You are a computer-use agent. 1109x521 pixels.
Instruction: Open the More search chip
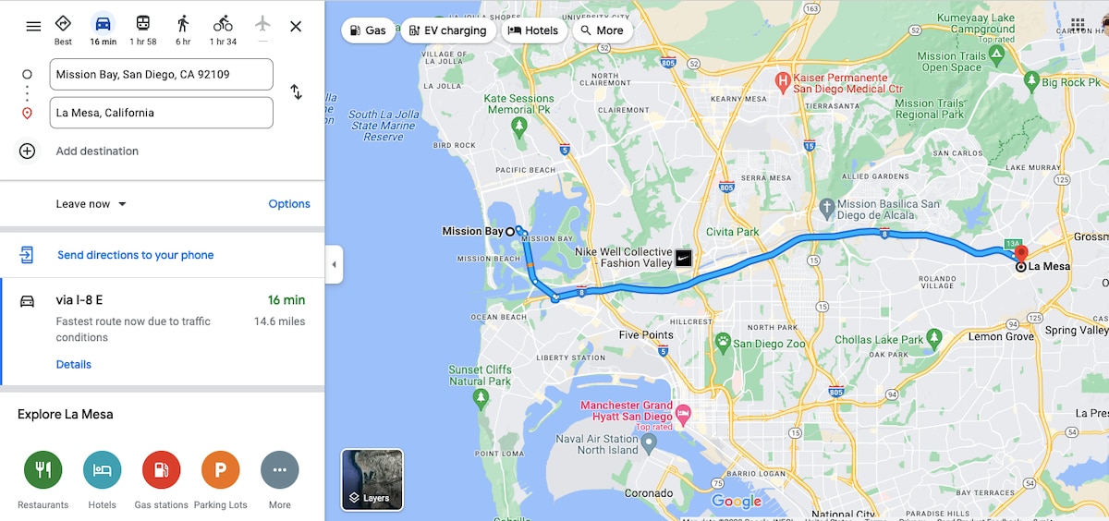coord(602,30)
